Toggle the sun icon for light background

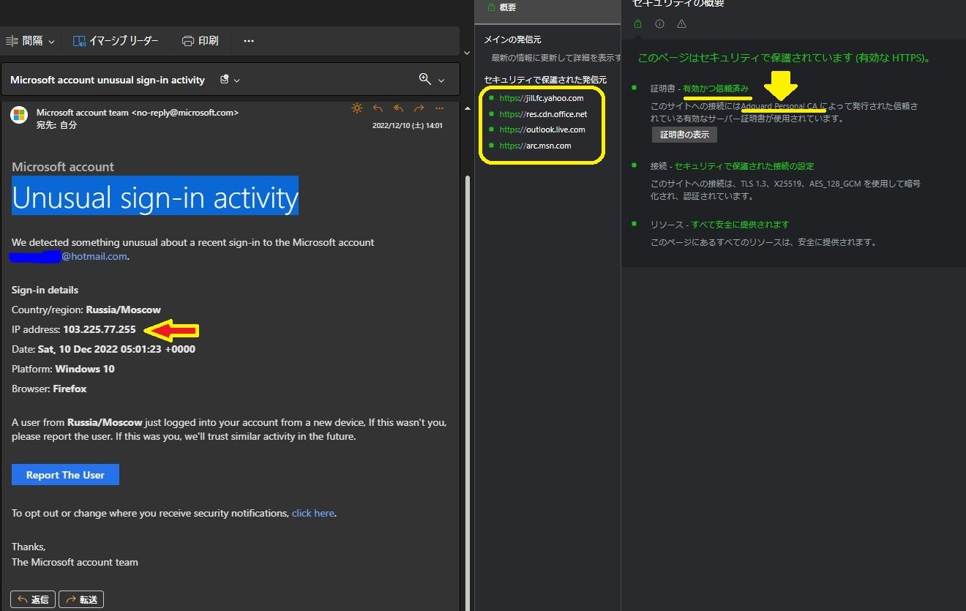pyautogui.click(x=357, y=108)
